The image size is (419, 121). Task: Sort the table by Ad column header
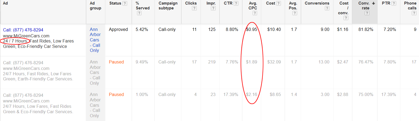click(5, 3)
